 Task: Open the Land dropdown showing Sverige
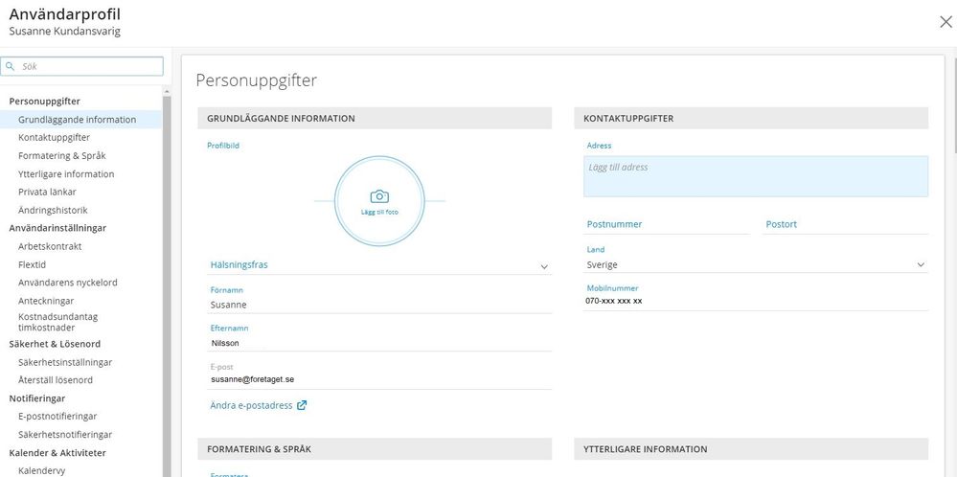(921, 265)
